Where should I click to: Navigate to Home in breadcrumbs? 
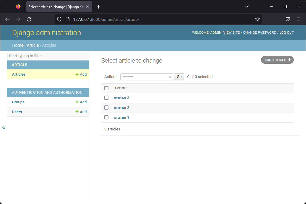pyautogui.click(x=18, y=45)
